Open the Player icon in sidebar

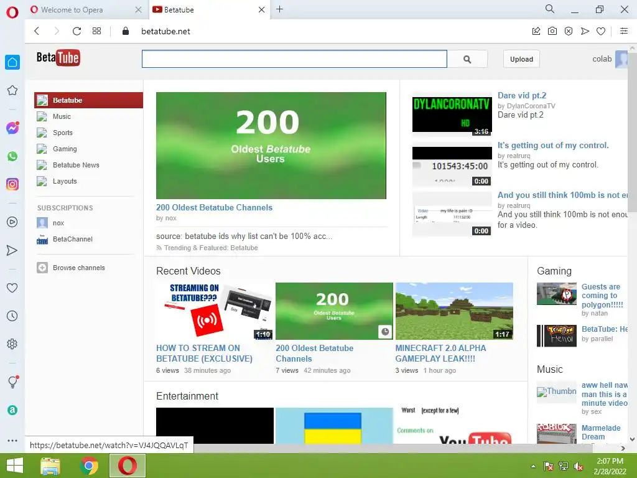point(12,222)
